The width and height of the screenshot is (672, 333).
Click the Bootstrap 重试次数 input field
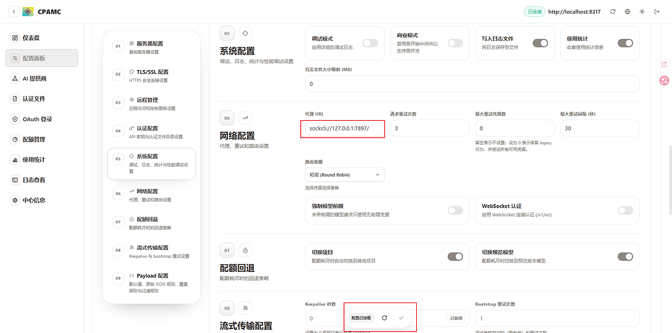point(557,318)
